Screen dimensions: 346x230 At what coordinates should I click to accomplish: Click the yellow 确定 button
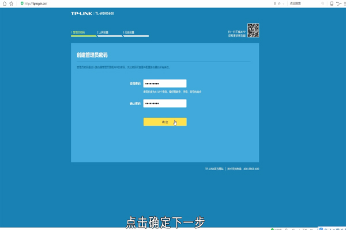point(165,122)
